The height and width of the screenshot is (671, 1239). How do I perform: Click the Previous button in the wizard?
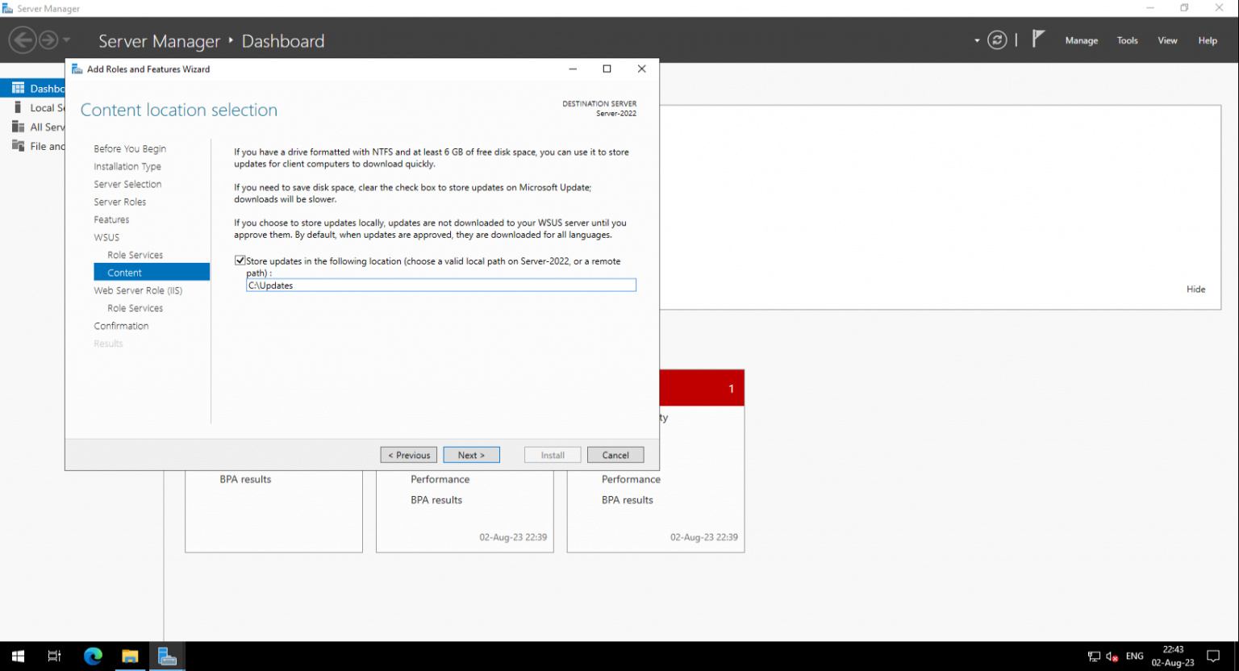click(408, 454)
